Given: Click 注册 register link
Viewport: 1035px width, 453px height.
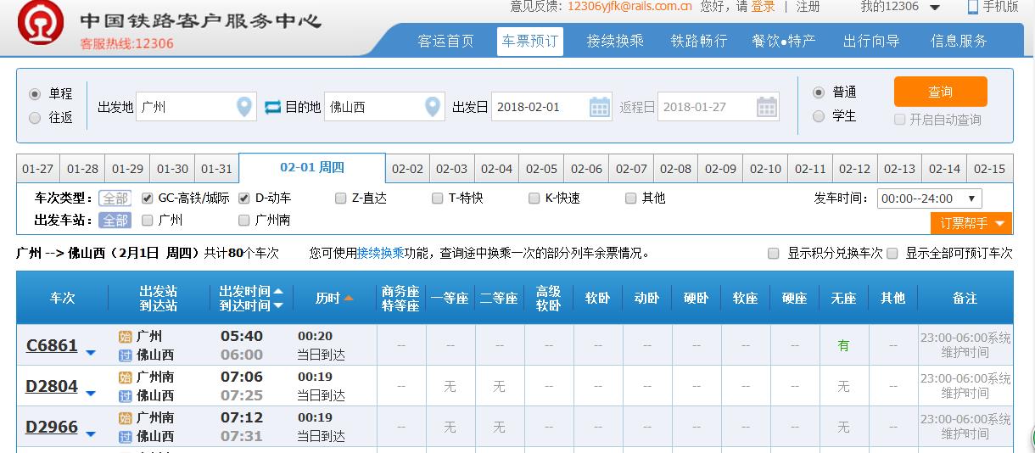Looking at the screenshot, I should tap(808, 7).
